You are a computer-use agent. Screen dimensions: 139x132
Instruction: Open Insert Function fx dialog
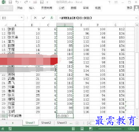click(51, 18)
